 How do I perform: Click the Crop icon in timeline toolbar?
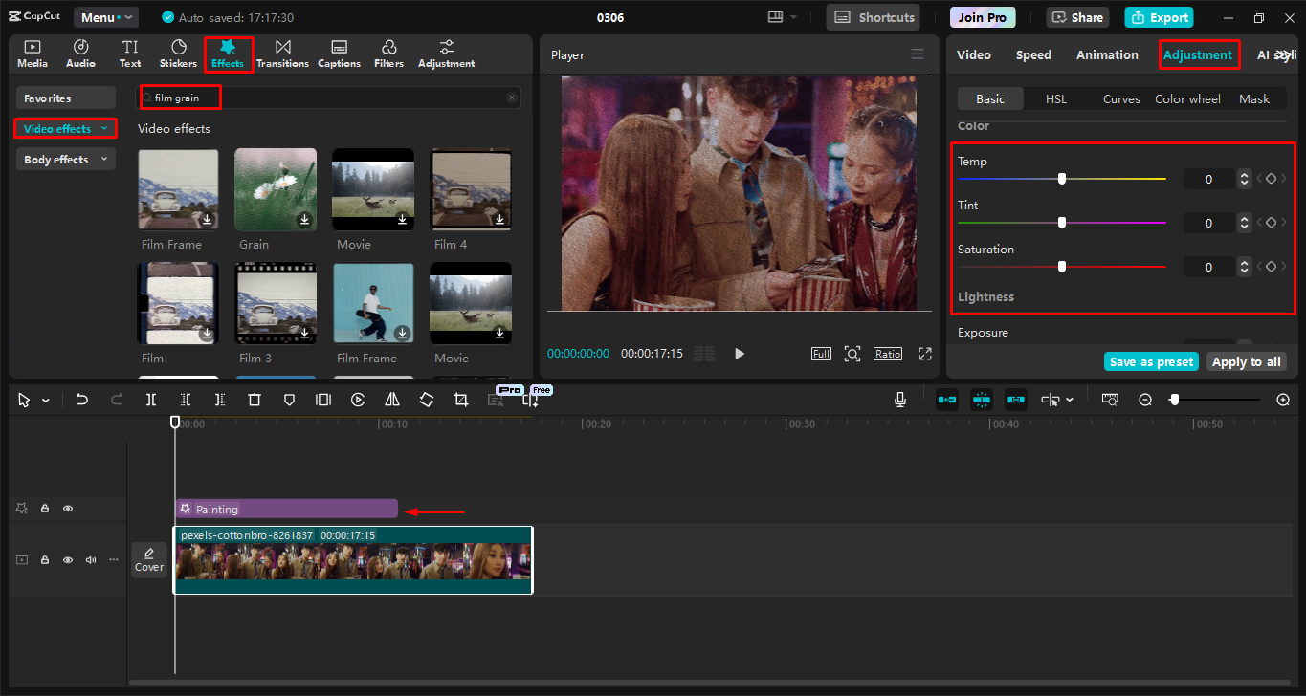[x=461, y=400]
